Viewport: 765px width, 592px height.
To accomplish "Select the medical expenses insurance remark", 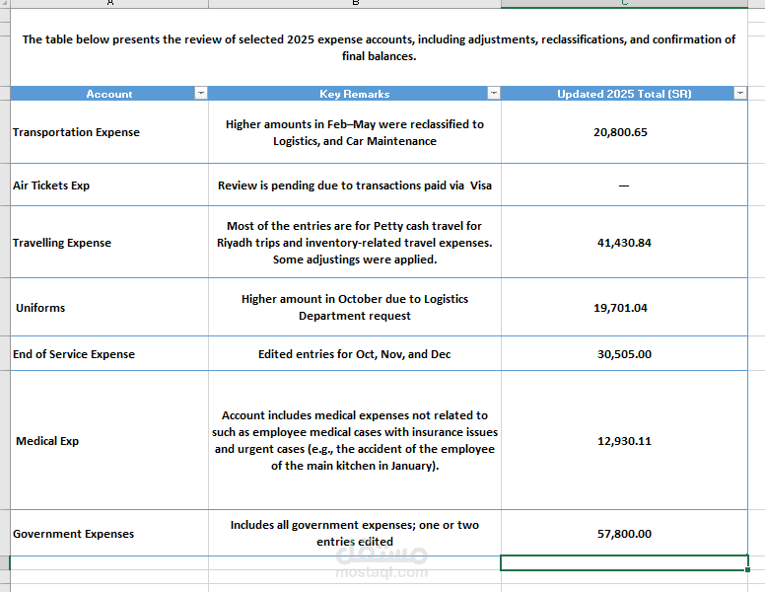I will 355,441.
